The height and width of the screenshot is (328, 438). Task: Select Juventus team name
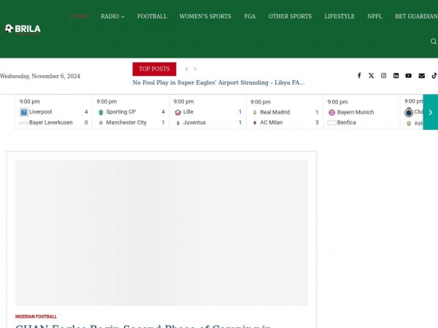pyautogui.click(x=194, y=122)
